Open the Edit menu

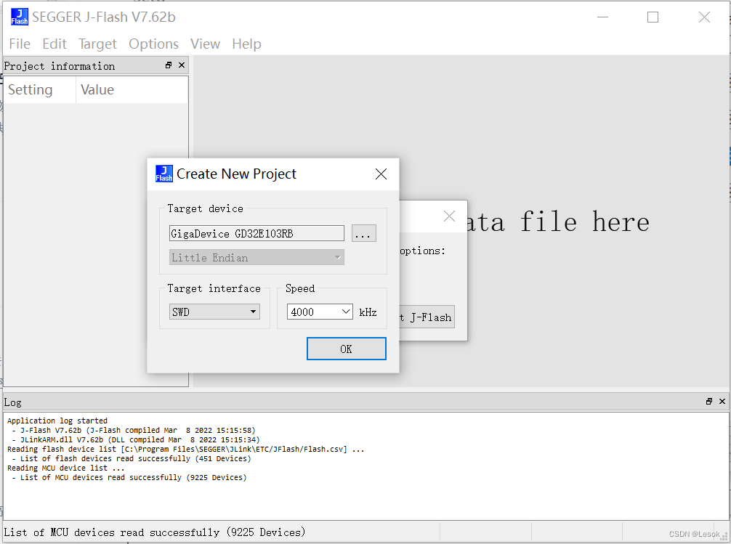[x=54, y=44]
